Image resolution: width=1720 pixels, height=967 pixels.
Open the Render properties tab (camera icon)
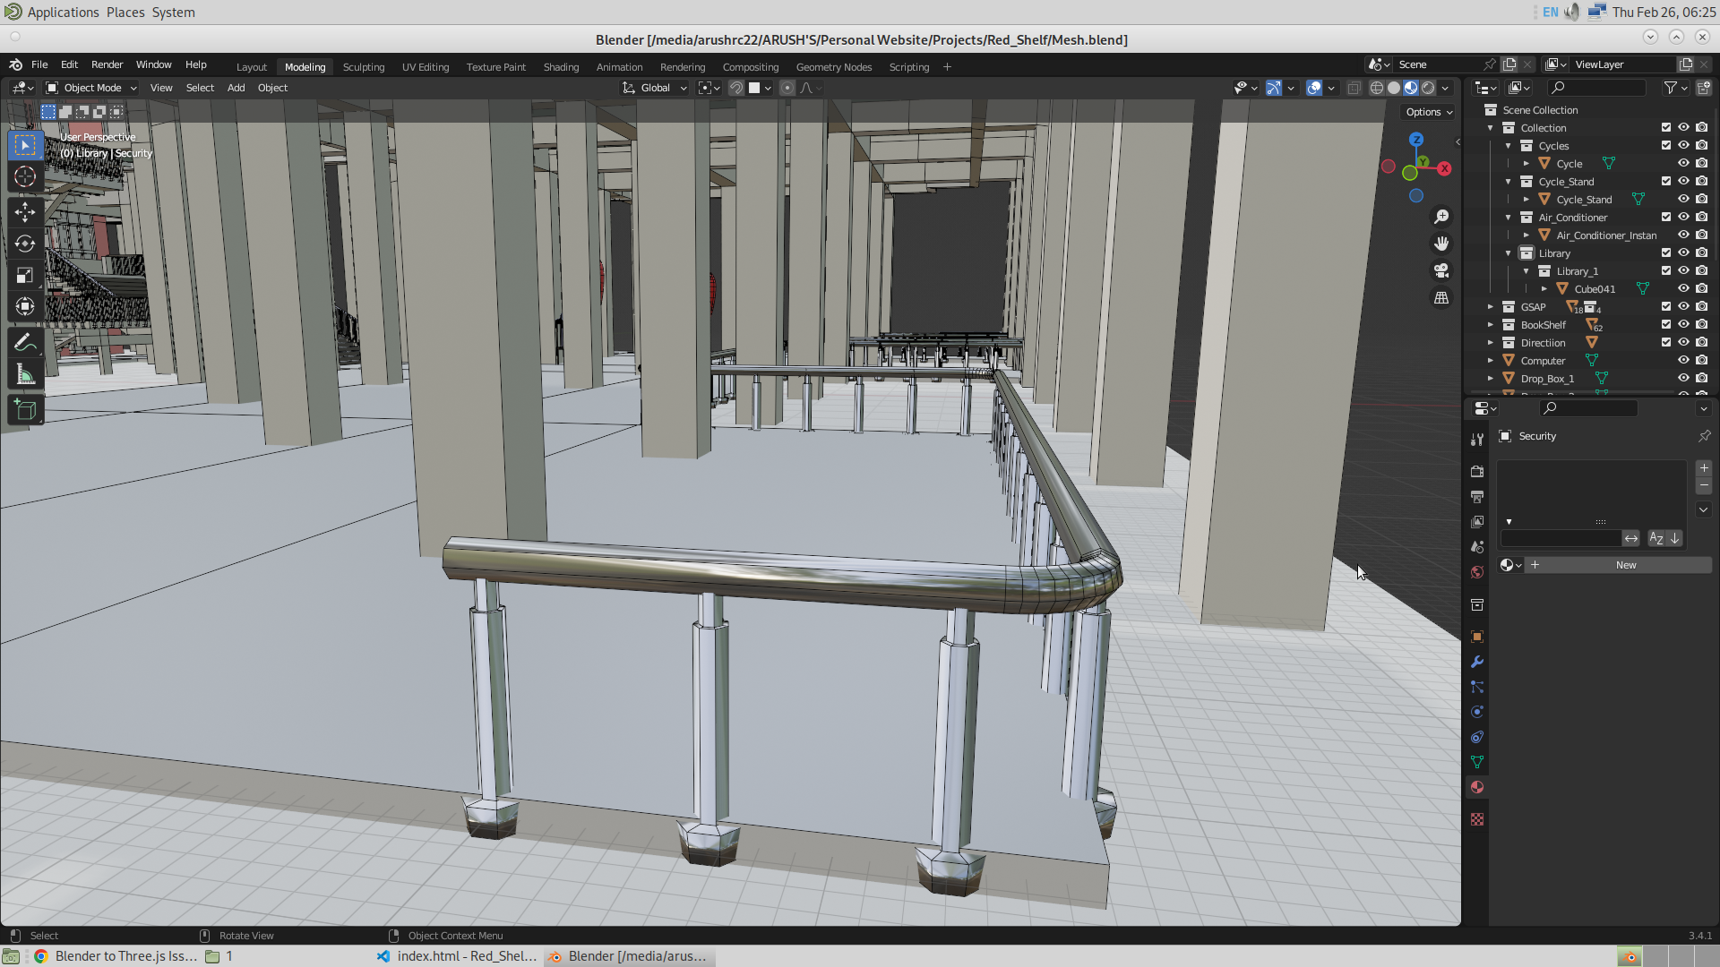point(1477,471)
